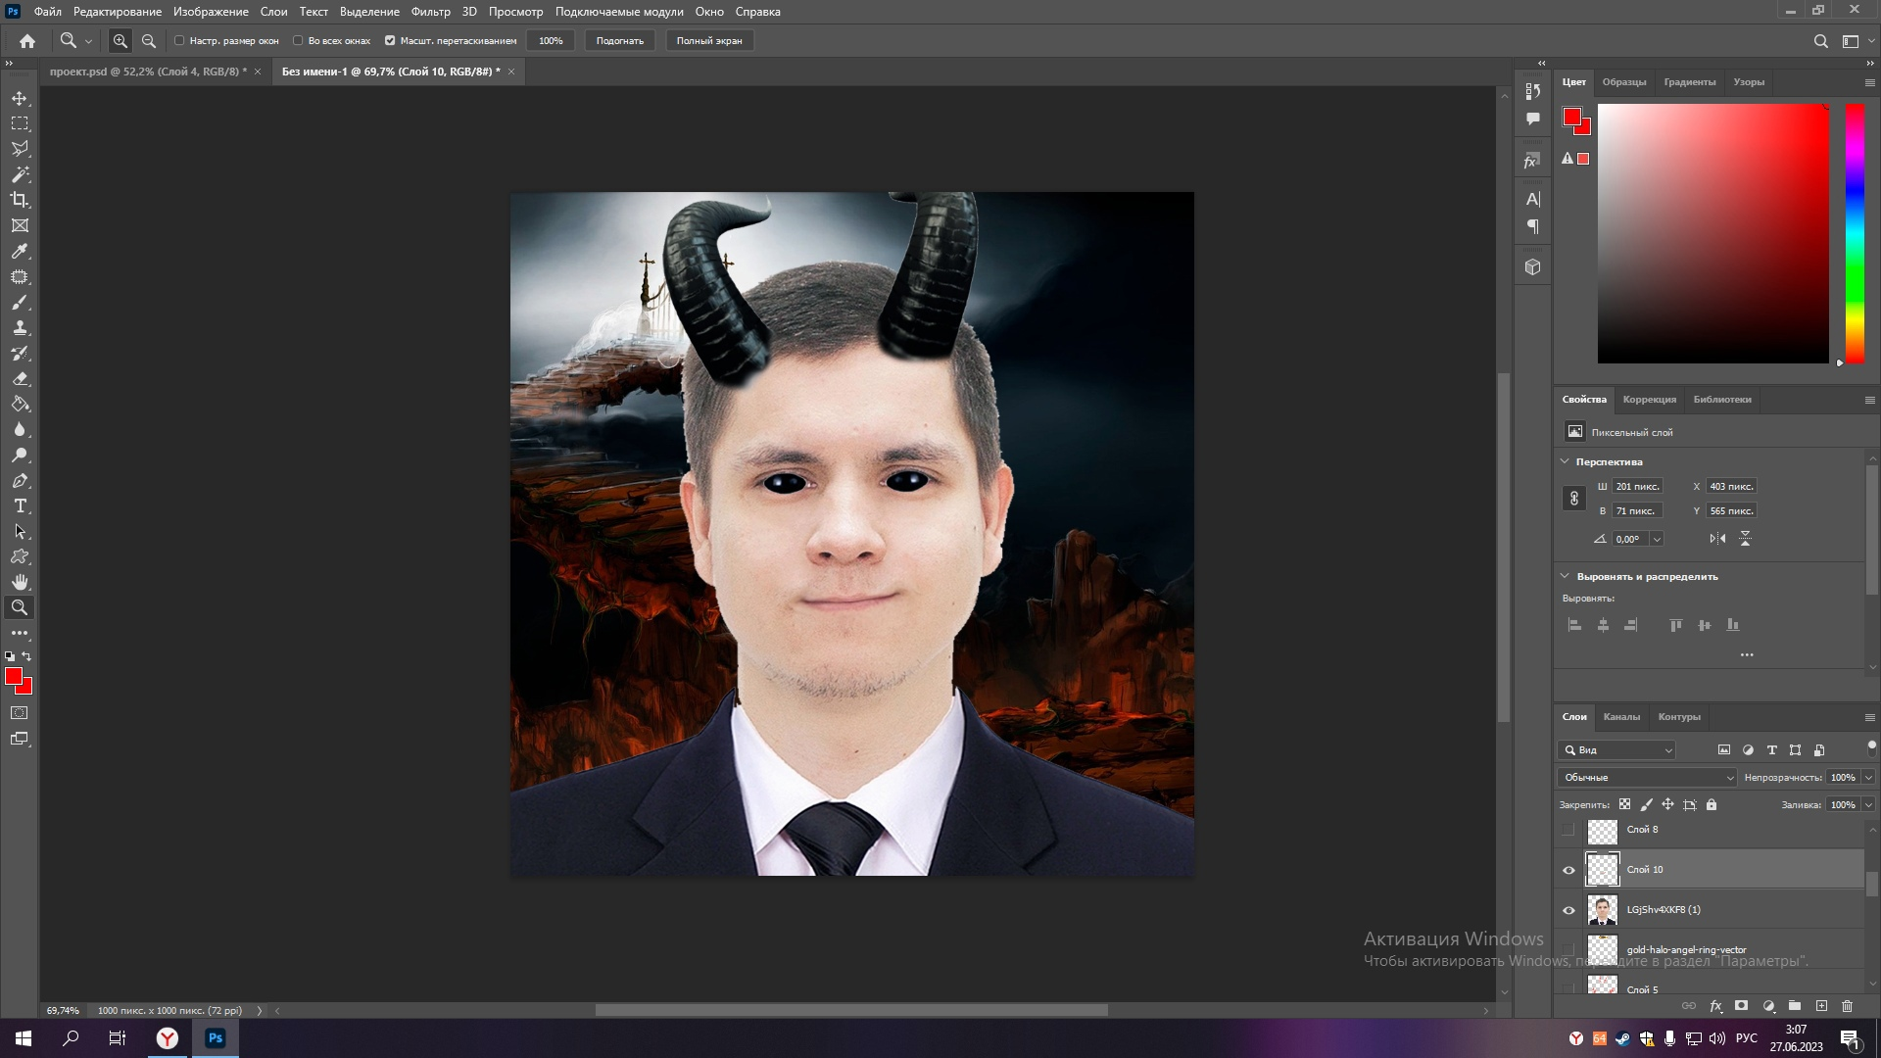The height and width of the screenshot is (1058, 1881).
Task: Select the Paint Bucket tool
Action: [x=20, y=405]
